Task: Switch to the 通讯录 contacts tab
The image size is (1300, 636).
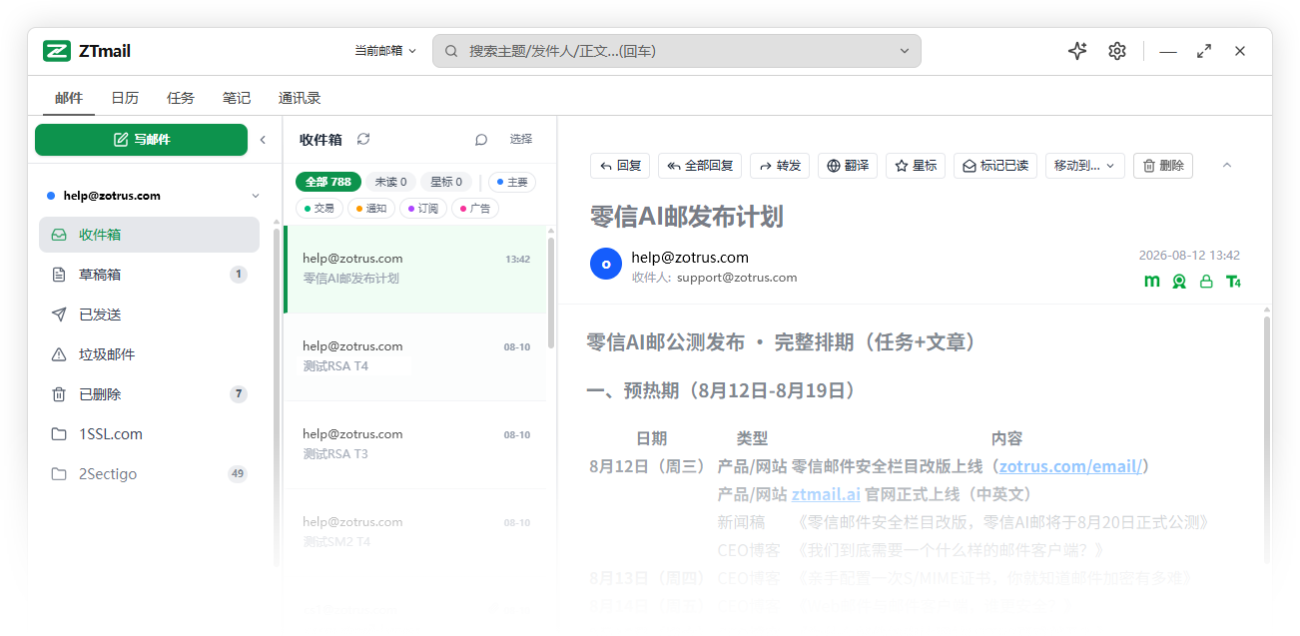Action: coord(300,98)
